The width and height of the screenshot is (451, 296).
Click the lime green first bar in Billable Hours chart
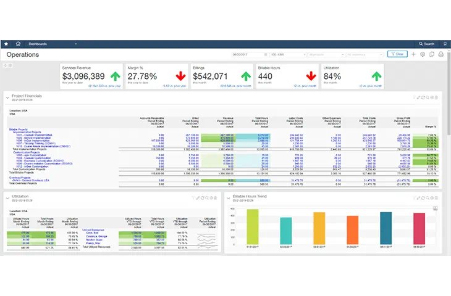coord(253,227)
